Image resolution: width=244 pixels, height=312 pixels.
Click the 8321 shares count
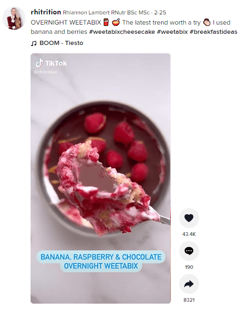(x=189, y=300)
